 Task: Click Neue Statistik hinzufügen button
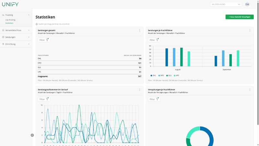tap(240, 17)
